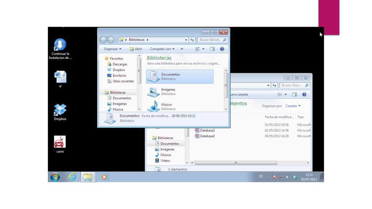The width and height of the screenshot is (372, 209).
Task: Toggle preview pane in Bibliotecas window
Action: 212,49
